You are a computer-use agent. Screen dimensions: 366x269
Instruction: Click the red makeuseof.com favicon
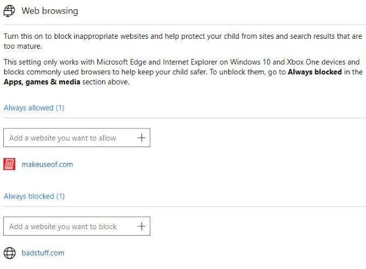[9, 164]
